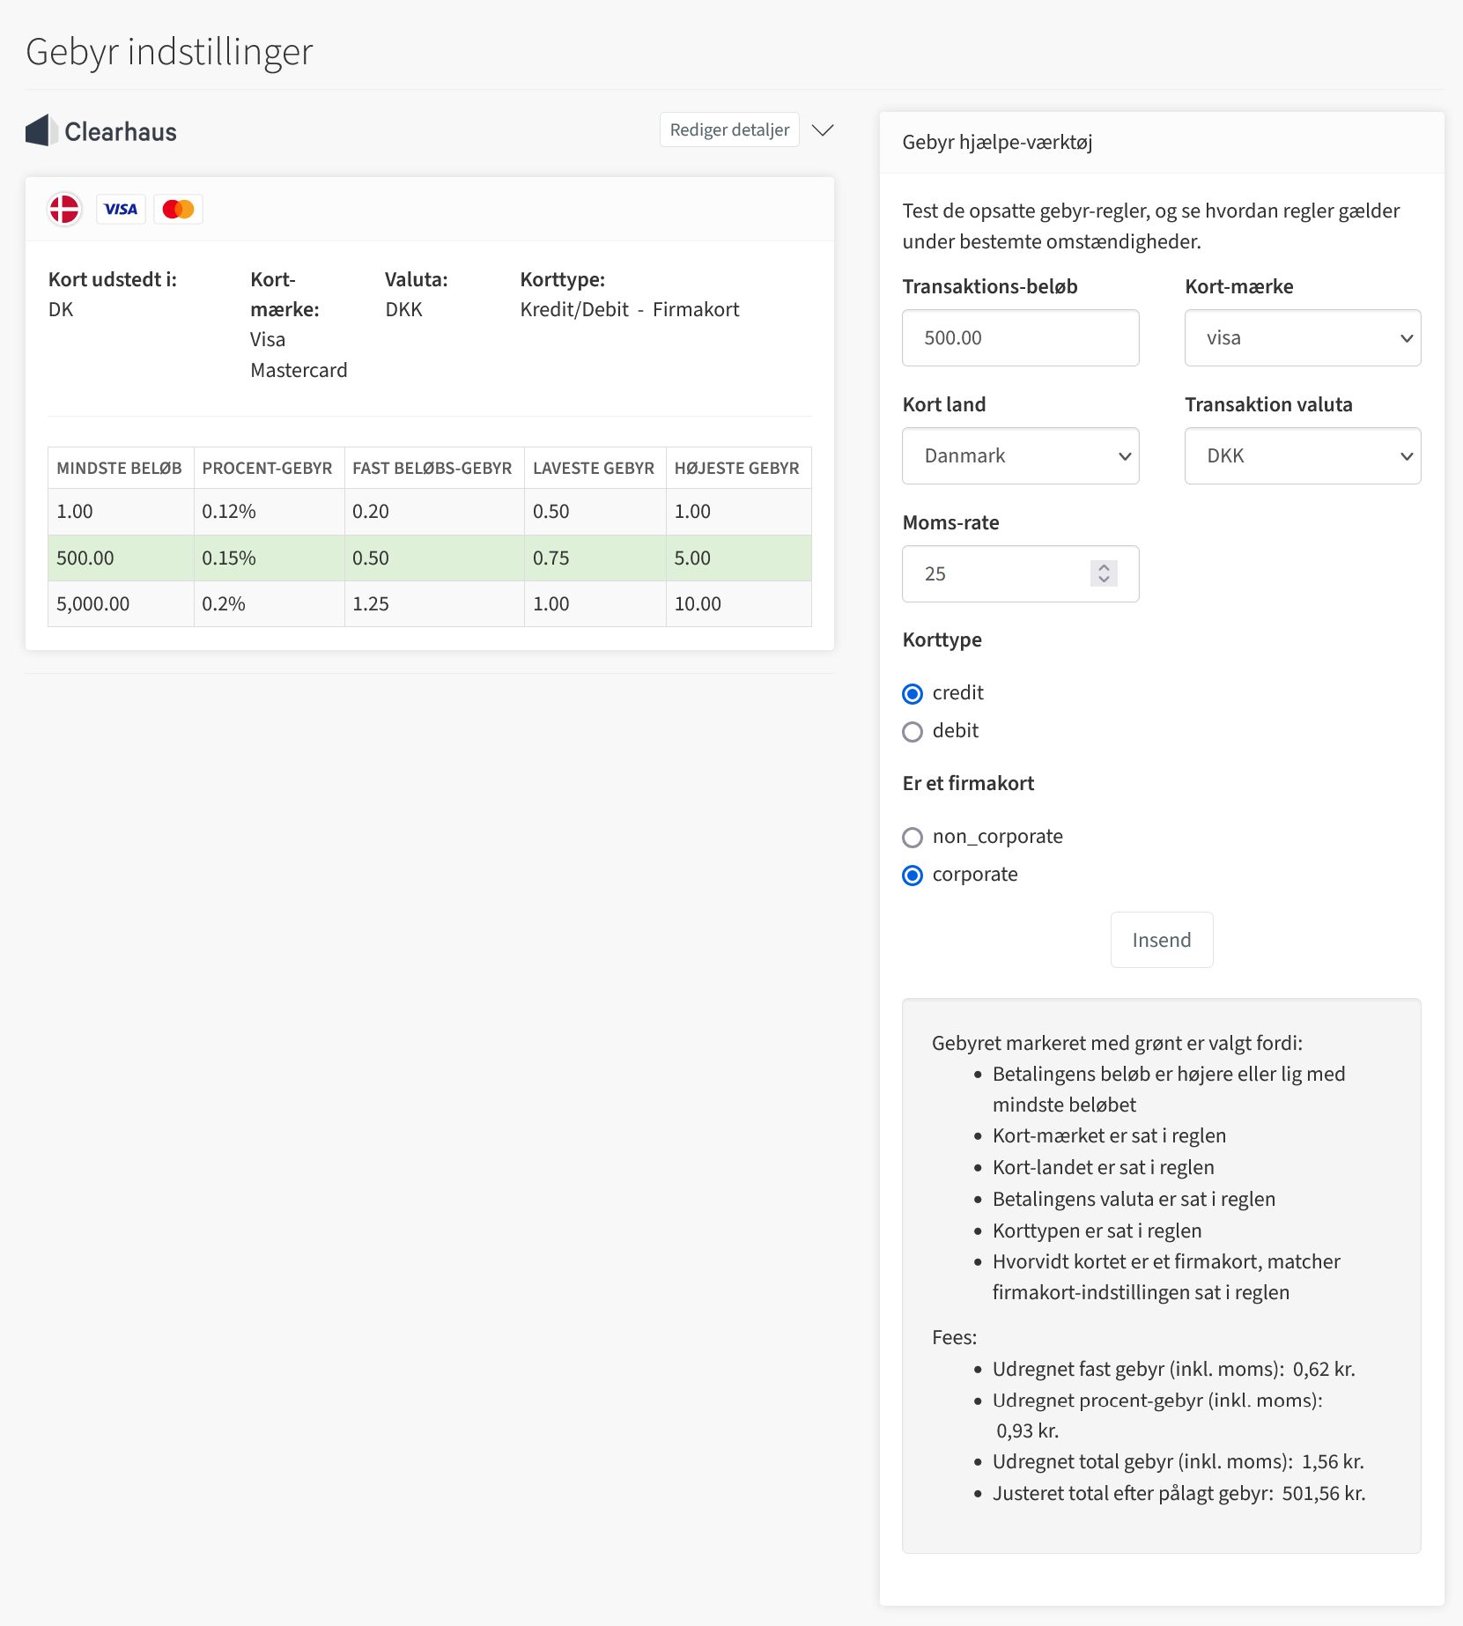Click the HØJESTE GEBYR column header

pyautogui.click(x=737, y=468)
